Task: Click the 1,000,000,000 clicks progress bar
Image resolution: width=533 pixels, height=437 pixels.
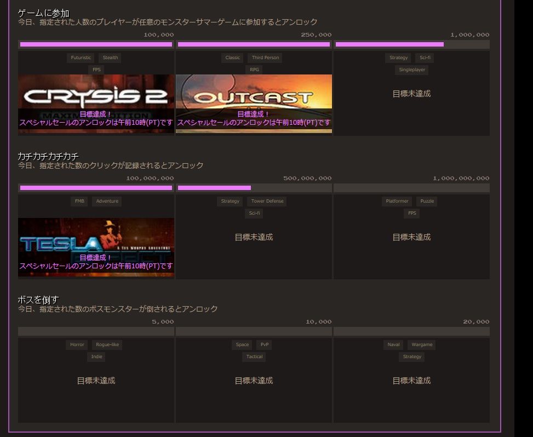Action: [x=411, y=188]
